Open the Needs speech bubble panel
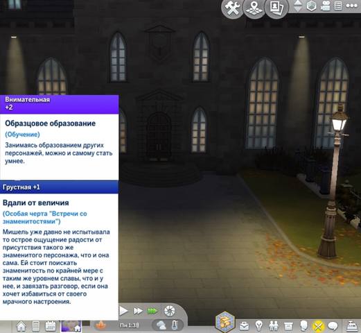This screenshot has height=333, width=361. point(333,326)
